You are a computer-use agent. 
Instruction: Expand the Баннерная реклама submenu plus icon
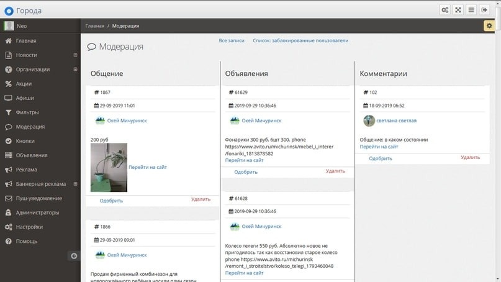click(75, 184)
